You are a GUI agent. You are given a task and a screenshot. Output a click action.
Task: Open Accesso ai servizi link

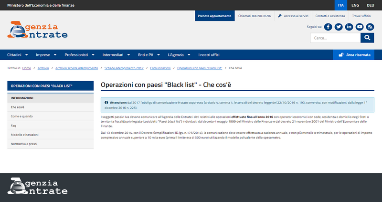[296, 16]
